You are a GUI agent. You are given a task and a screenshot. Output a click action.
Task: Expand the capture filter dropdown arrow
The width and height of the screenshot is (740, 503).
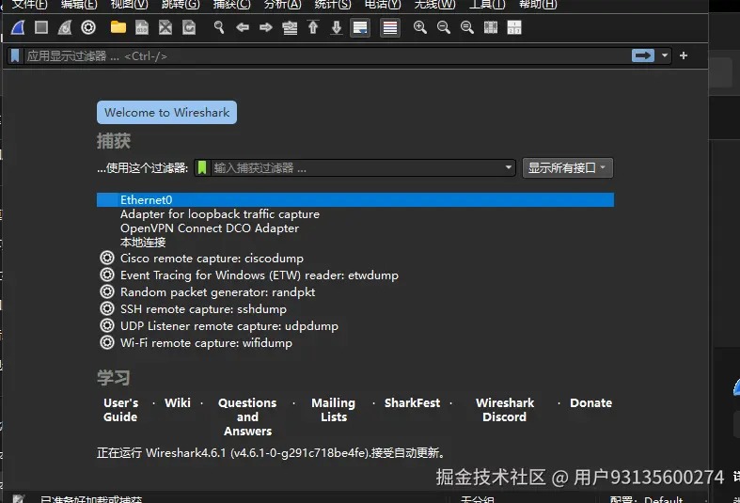509,167
